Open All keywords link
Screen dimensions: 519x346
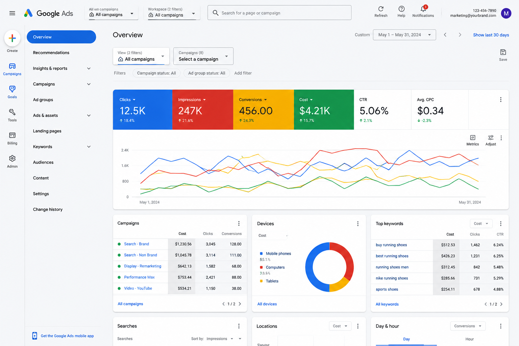click(x=387, y=304)
